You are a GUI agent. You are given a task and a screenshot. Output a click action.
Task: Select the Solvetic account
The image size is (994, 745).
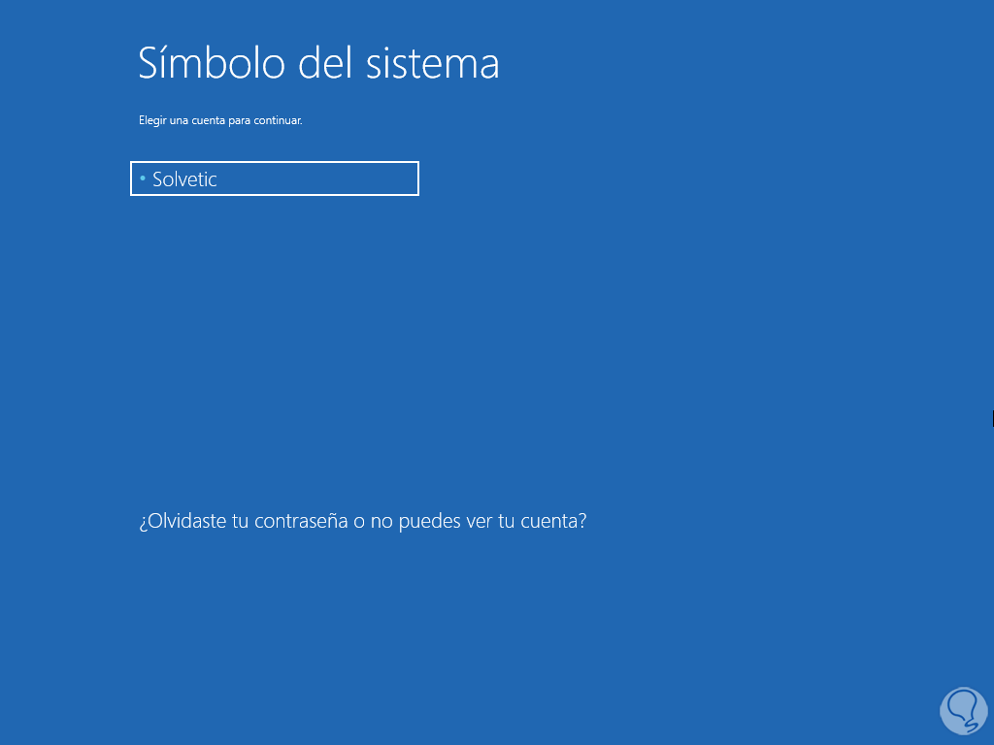click(x=274, y=179)
